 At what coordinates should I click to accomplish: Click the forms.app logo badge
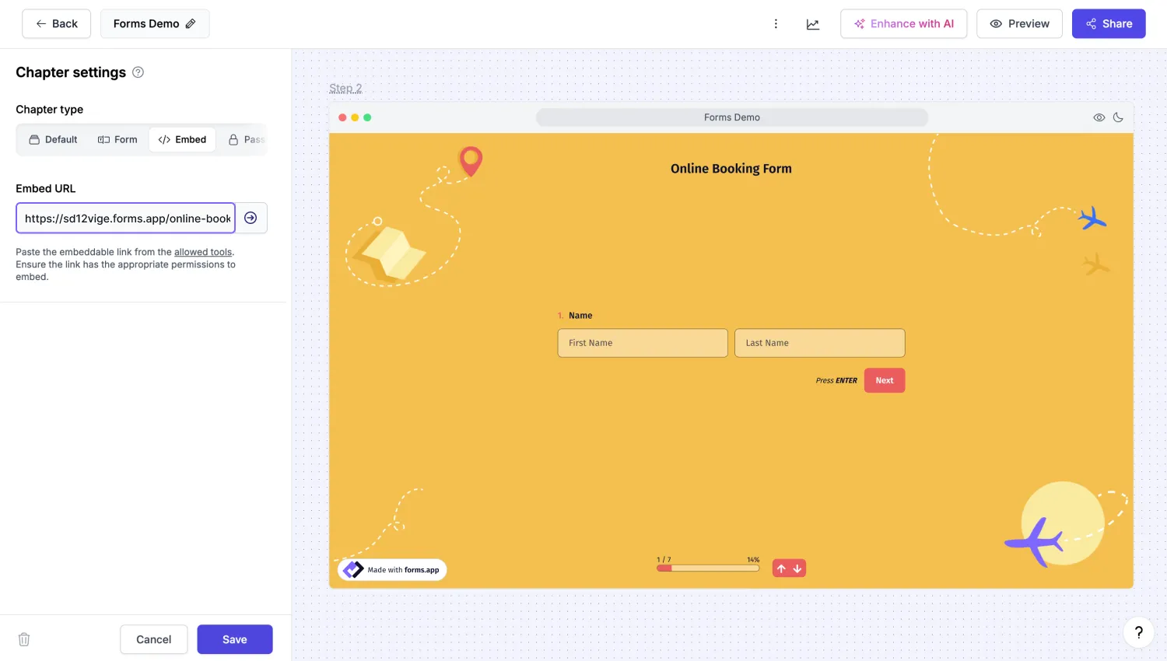[x=391, y=569]
